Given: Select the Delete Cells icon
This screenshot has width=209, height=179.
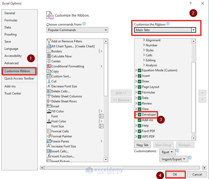Looking at the screenshot, I should pyautogui.click(x=49, y=91).
